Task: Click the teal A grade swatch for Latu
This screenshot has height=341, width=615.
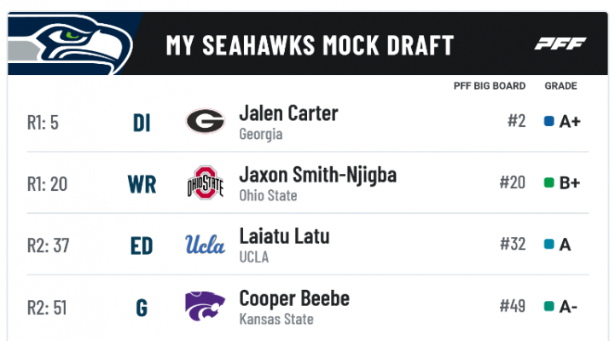Action: (x=549, y=244)
